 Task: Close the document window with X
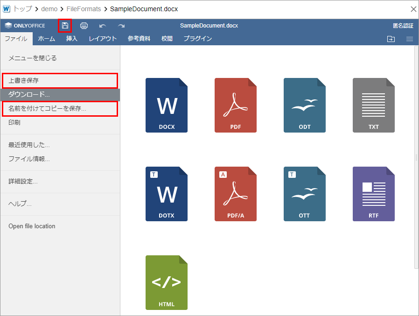pos(413,9)
